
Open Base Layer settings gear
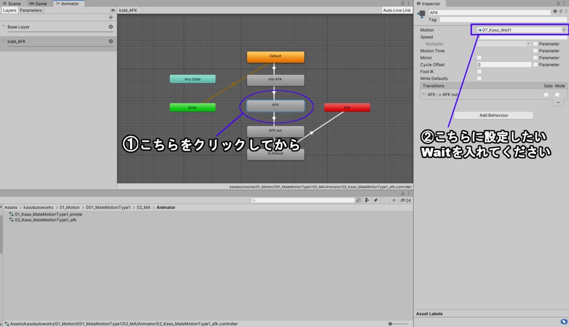coord(111,27)
